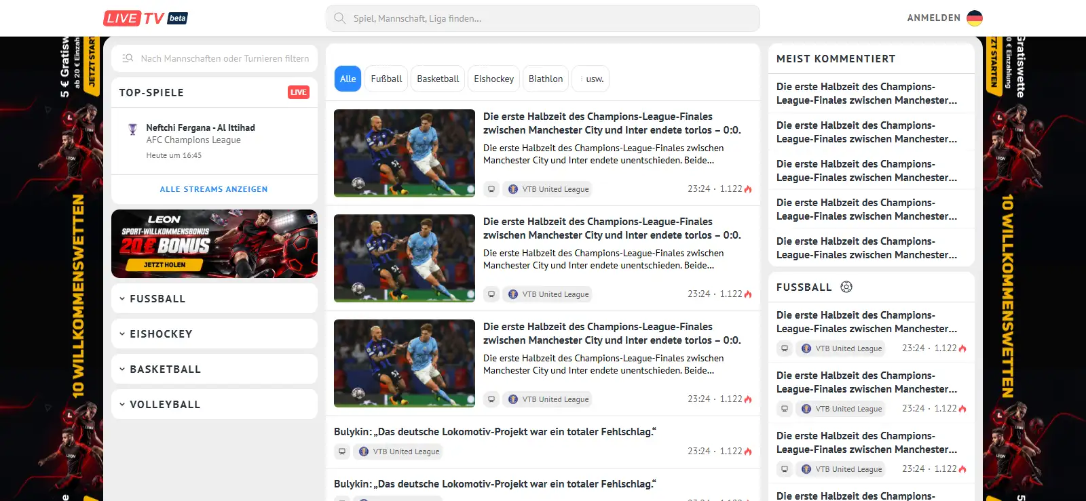
Task: Click the main search field
Action: tap(543, 18)
